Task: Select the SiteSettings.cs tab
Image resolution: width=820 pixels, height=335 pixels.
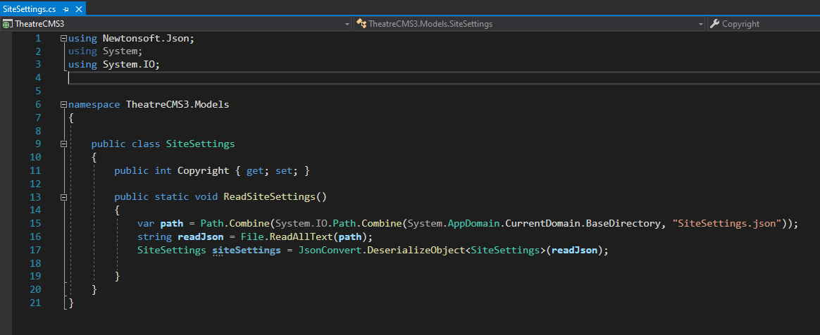Action: coord(28,8)
